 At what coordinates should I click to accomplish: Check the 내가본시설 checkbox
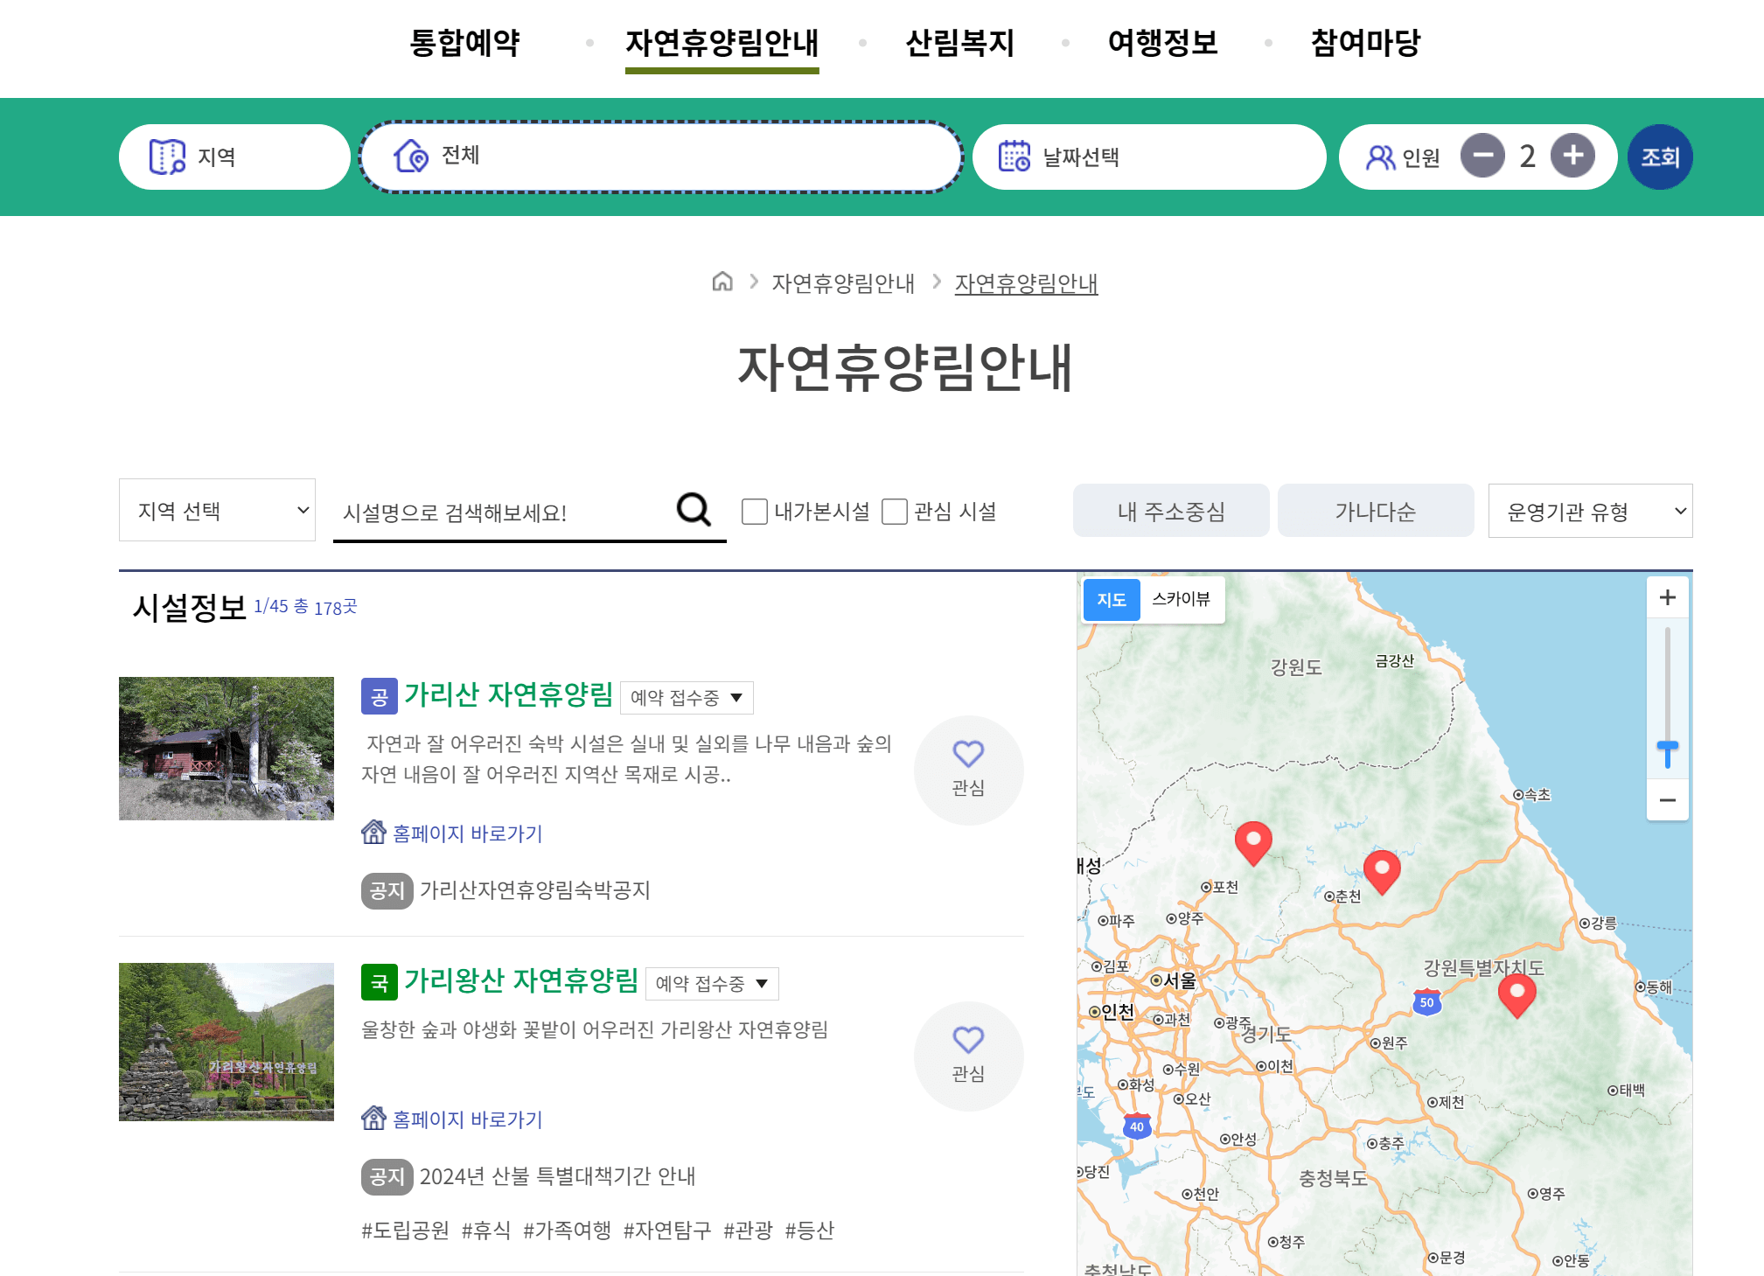pos(754,512)
